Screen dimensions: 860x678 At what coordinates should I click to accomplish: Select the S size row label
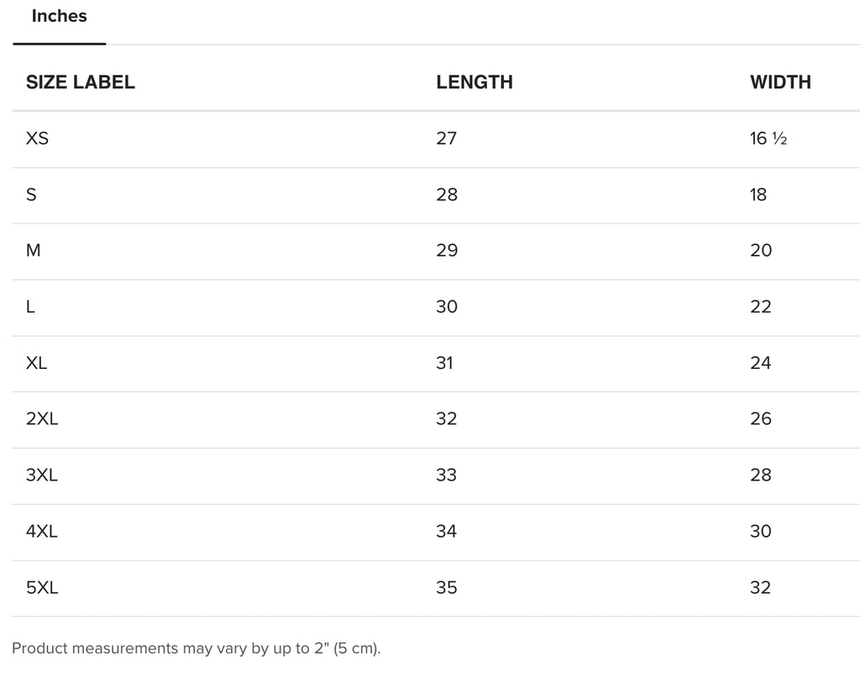[x=31, y=195]
